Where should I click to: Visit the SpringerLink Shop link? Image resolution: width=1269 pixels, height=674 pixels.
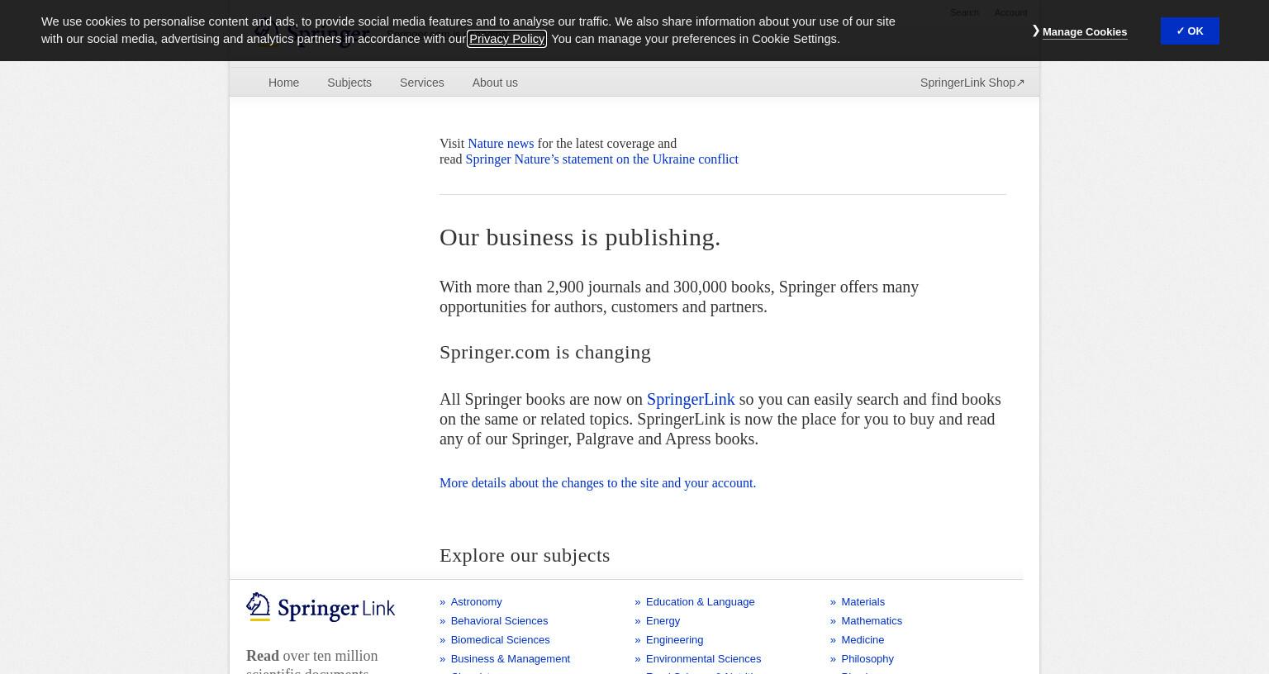pos(972,83)
